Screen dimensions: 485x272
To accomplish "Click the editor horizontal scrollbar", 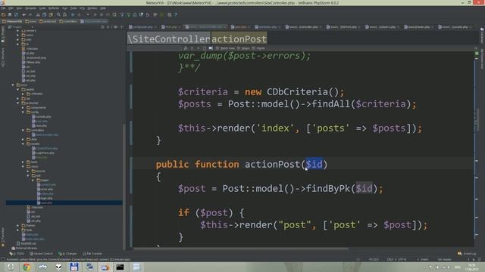I will click(241, 249).
